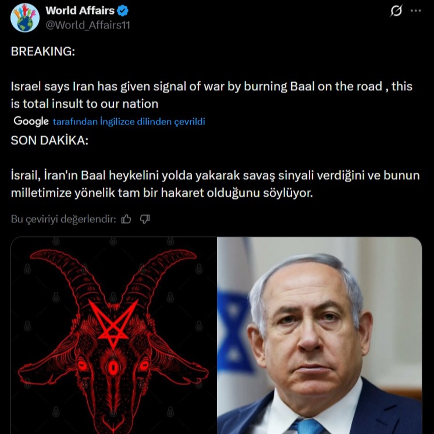The height and width of the screenshot is (434, 434).
Task: Click the BREAKING: heading text
Action: [x=43, y=51]
